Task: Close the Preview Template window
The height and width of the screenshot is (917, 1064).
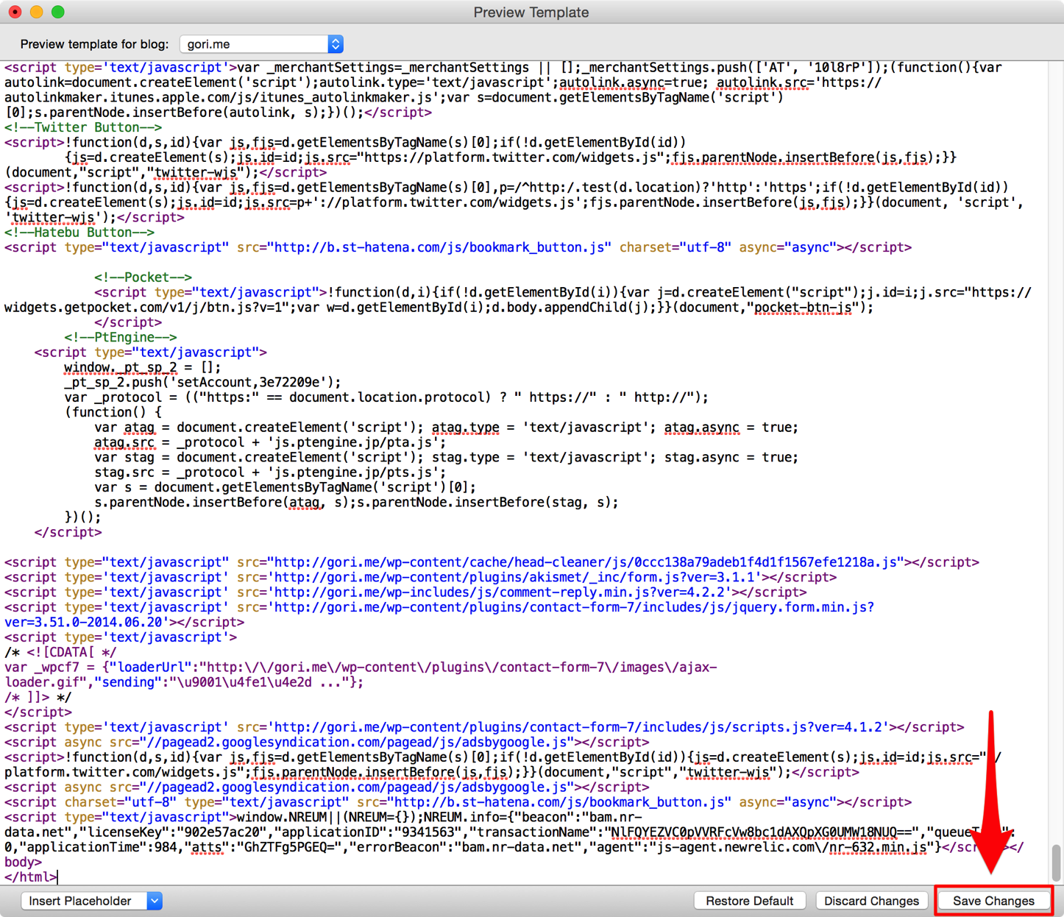Action: click(15, 12)
